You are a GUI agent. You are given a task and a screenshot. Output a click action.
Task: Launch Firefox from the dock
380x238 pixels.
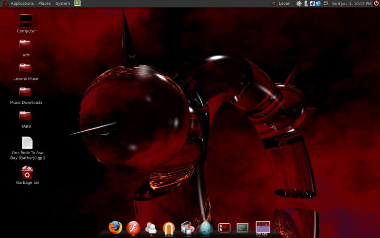(115, 228)
